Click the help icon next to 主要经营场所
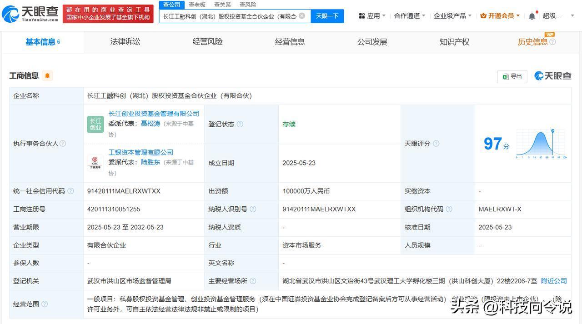 (x=253, y=281)
